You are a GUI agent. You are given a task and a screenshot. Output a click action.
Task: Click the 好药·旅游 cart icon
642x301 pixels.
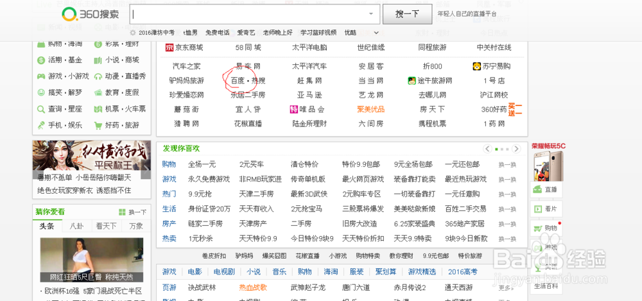(x=98, y=125)
